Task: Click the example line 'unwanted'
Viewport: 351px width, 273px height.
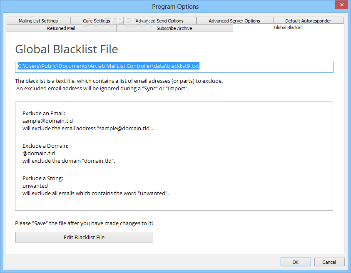Action: [x=35, y=186]
